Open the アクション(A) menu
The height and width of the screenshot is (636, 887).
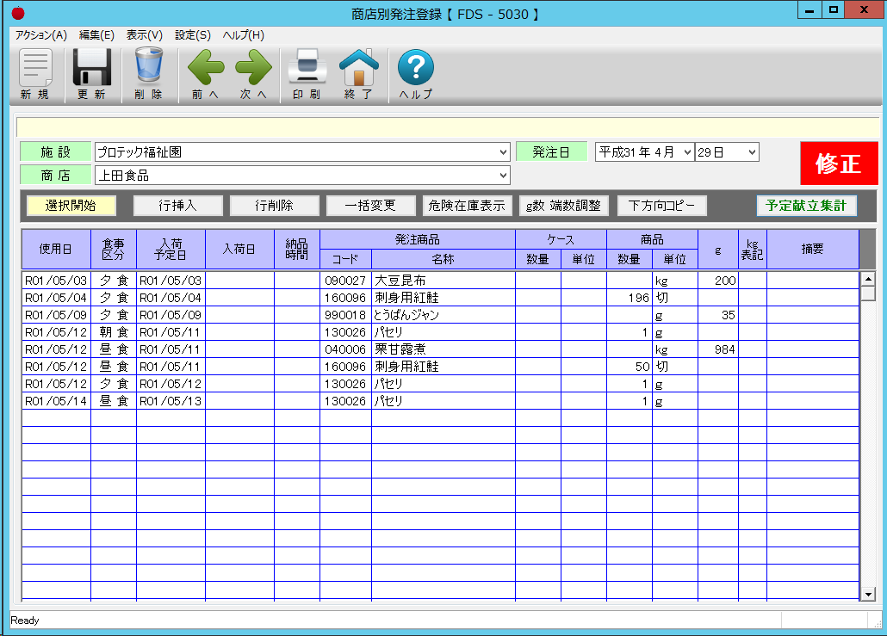click(x=40, y=35)
